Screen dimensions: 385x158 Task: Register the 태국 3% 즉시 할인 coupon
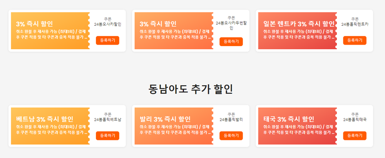click(x=355, y=136)
